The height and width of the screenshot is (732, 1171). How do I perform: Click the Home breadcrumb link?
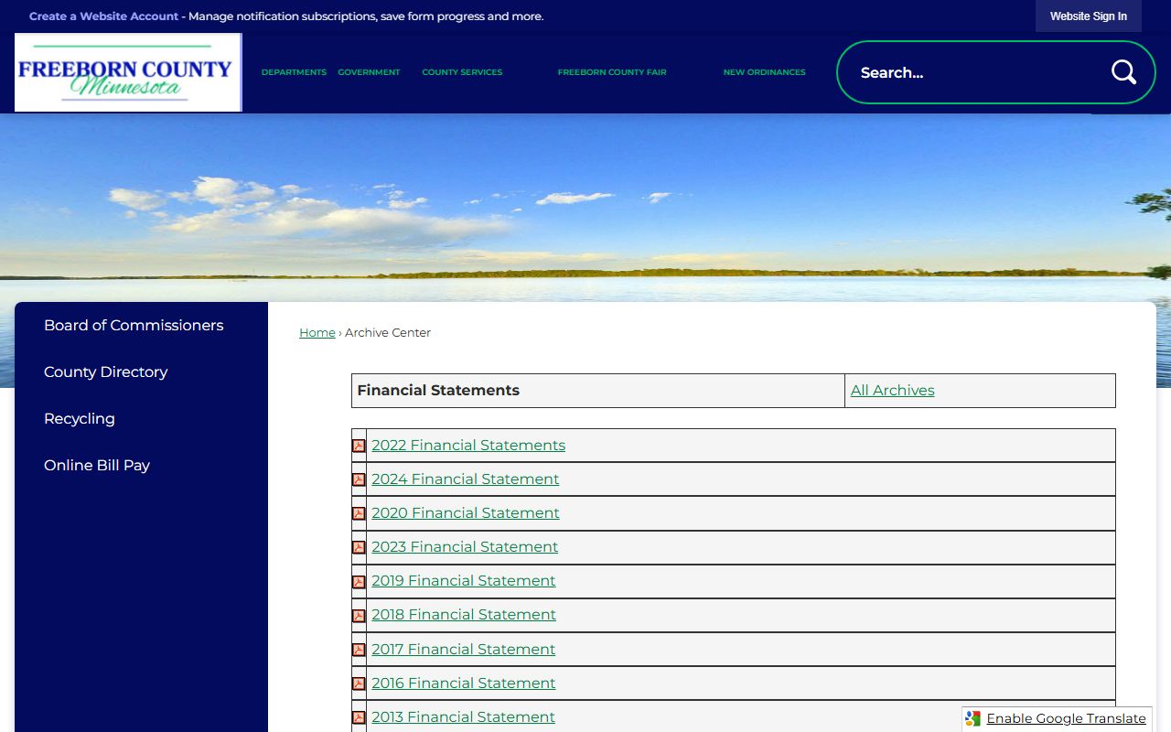[x=317, y=332]
